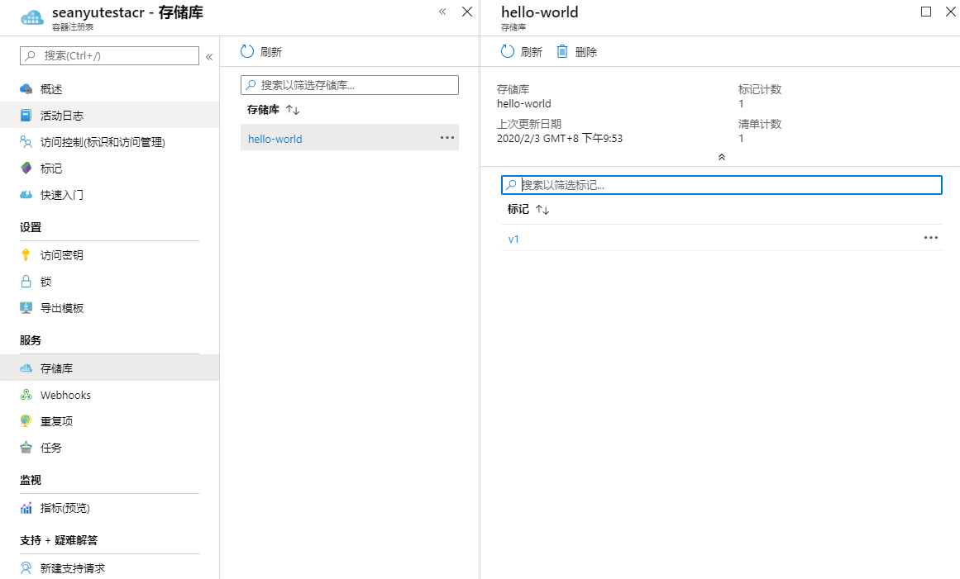The image size is (960, 579).
Task: Open 标记 item in left sidebar
Action: tap(50, 168)
